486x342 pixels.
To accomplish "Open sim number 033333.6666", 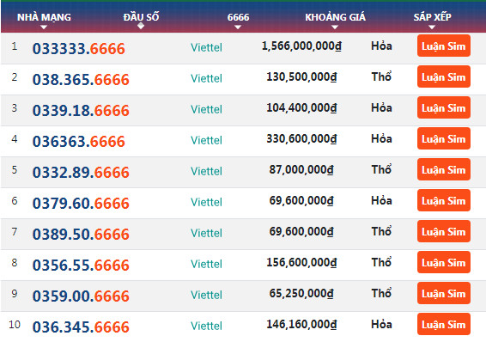I will pos(79,49).
